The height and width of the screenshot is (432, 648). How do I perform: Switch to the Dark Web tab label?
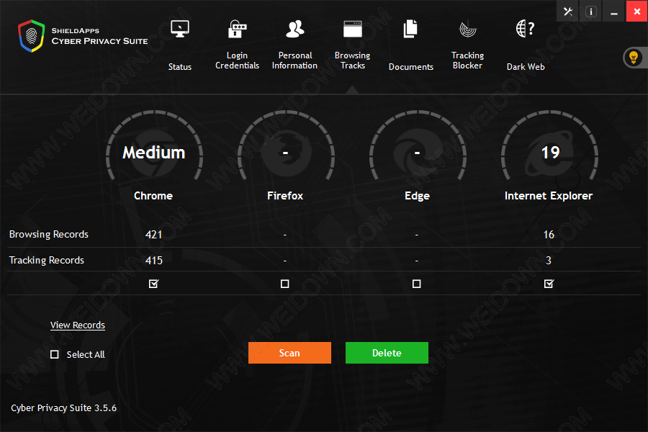tap(526, 66)
